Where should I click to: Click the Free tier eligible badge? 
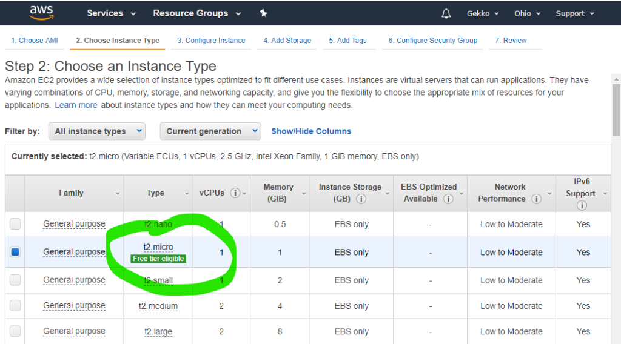tap(158, 259)
